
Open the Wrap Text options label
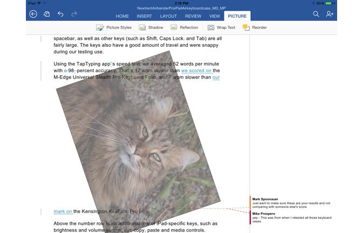pyautogui.click(x=226, y=27)
